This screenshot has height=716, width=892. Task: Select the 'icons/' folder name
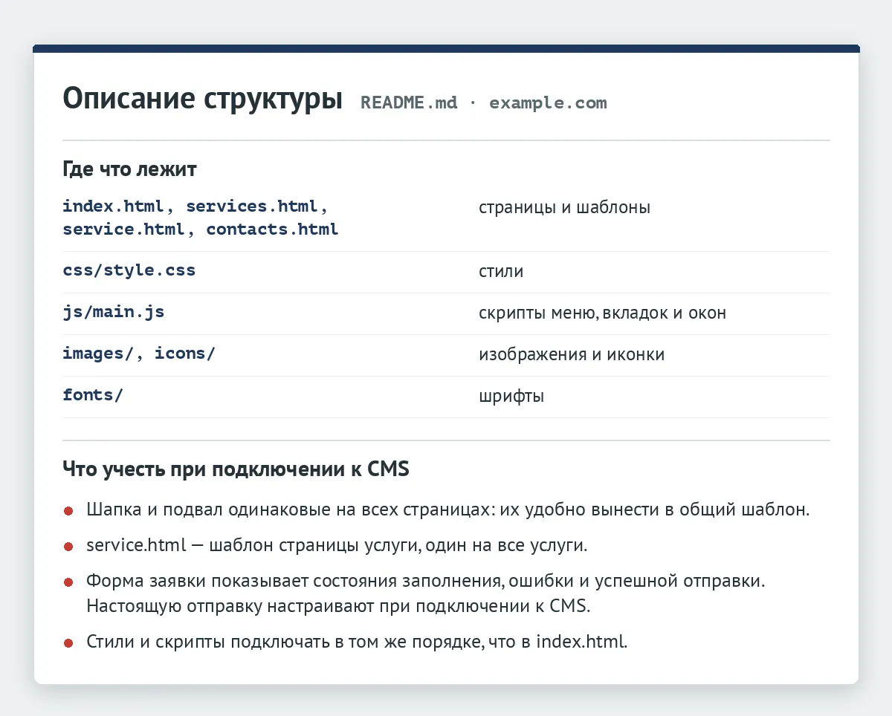185,354
